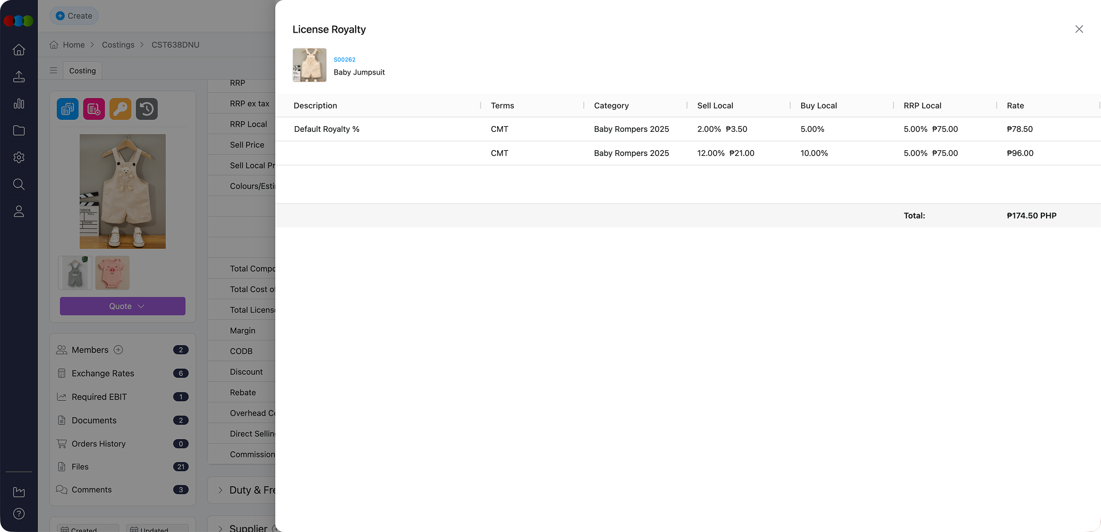The width and height of the screenshot is (1101, 532).
Task: Expand the Duty & Freight section
Action: tap(220, 490)
